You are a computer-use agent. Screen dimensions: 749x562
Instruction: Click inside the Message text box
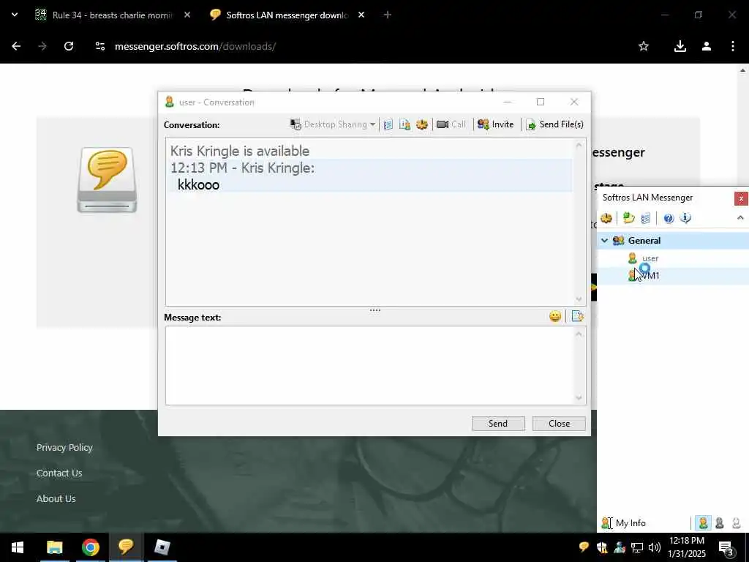coord(371,366)
